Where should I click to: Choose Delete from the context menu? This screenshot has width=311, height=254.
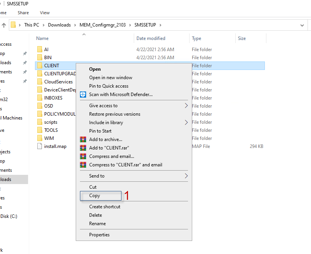point(95,215)
